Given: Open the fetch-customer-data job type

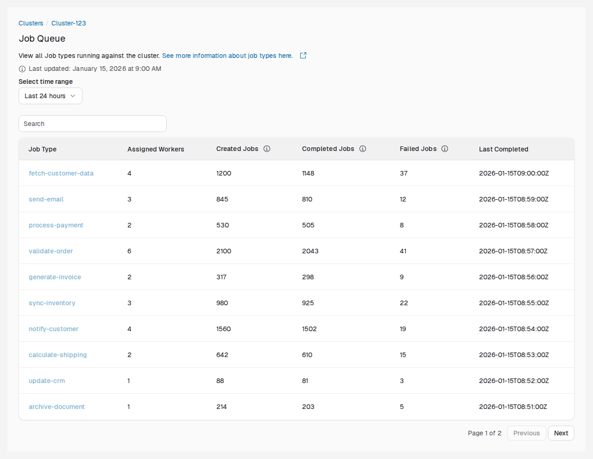Looking at the screenshot, I should 61,173.
